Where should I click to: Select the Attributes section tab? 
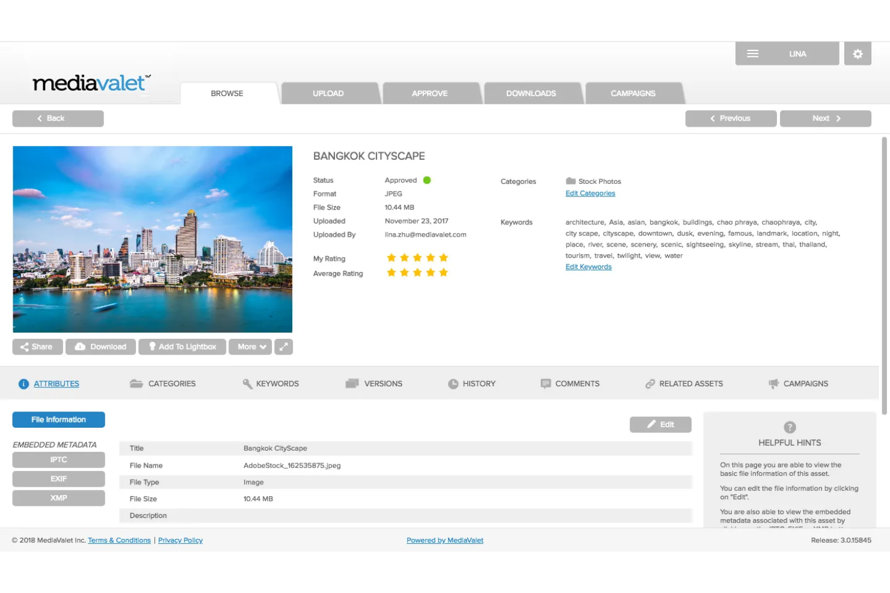[x=57, y=384]
